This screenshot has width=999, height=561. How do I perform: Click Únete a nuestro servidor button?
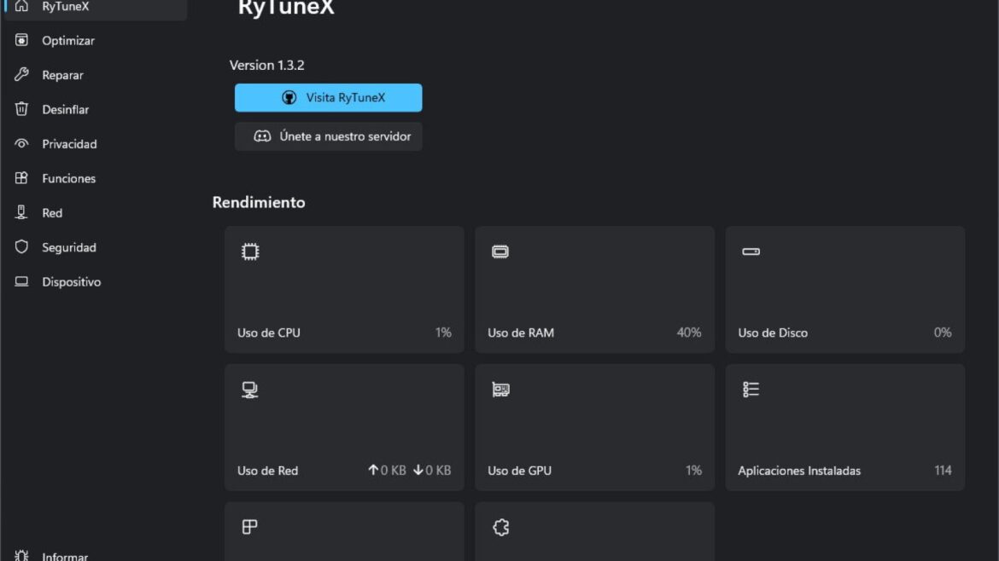click(x=328, y=136)
